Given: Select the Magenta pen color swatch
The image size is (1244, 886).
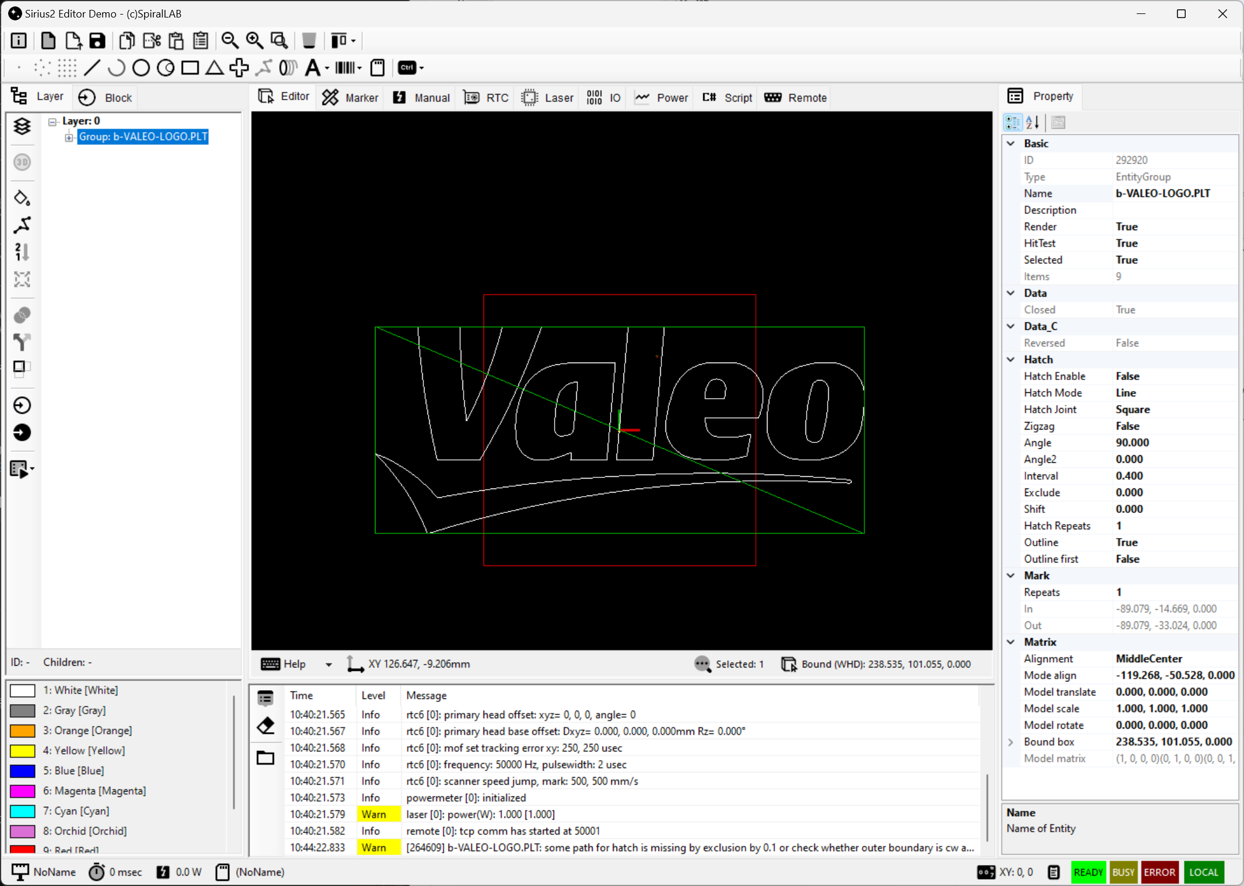Looking at the screenshot, I should [x=23, y=791].
